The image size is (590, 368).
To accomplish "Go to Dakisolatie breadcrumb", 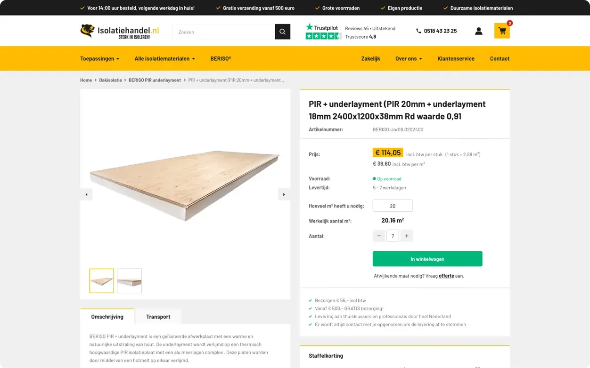I will pyautogui.click(x=110, y=80).
